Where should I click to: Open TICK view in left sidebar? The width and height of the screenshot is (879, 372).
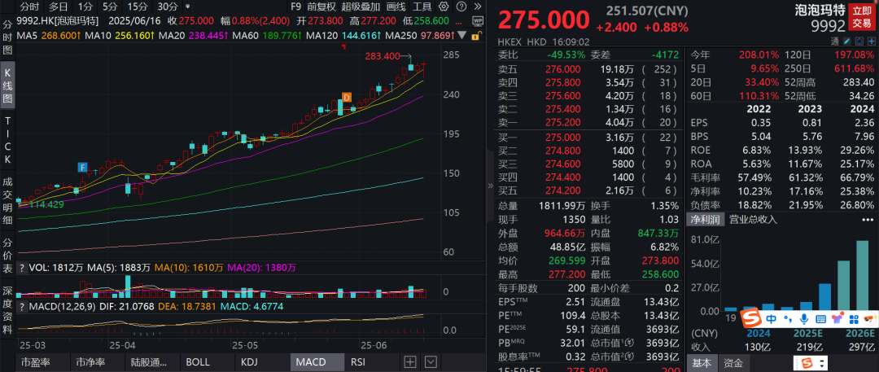(x=8, y=140)
